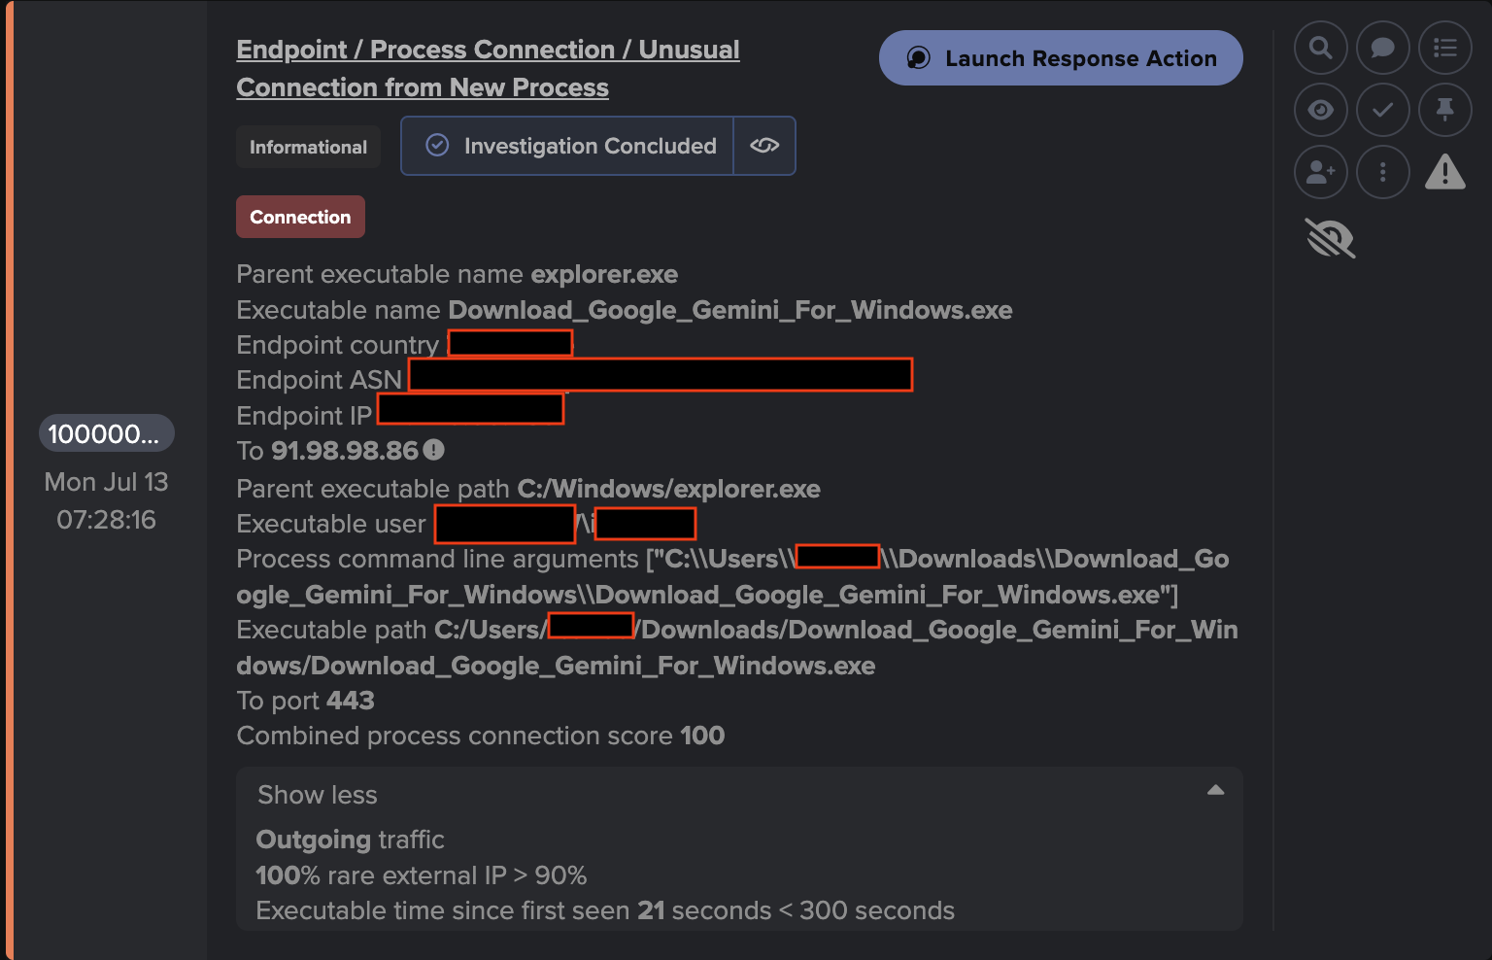Select the Informational severity tag
The height and width of the screenshot is (960, 1492).
tap(308, 147)
